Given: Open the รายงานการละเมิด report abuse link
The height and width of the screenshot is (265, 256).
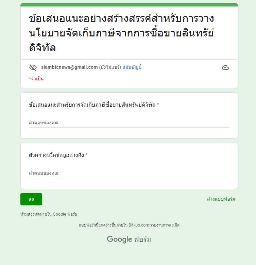Looking at the screenshot, I should pos(165,225).
